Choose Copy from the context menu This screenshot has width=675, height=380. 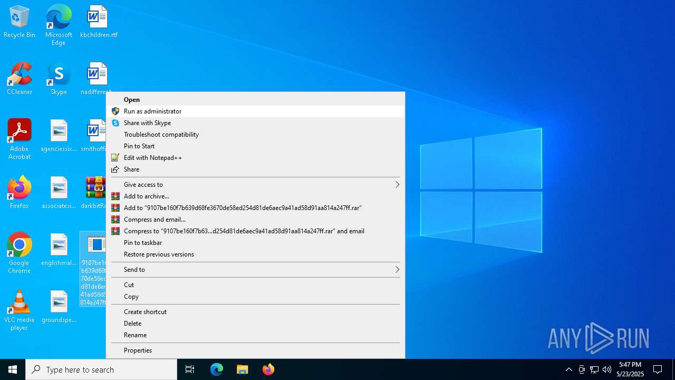[x=255, y=297]
